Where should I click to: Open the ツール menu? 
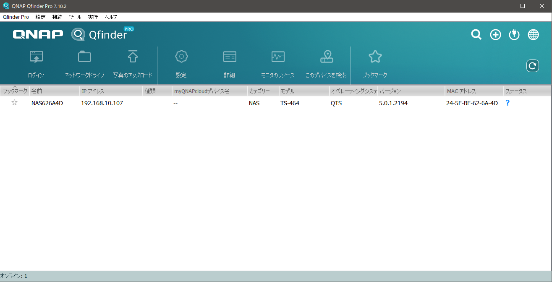[x=75, y=17]
